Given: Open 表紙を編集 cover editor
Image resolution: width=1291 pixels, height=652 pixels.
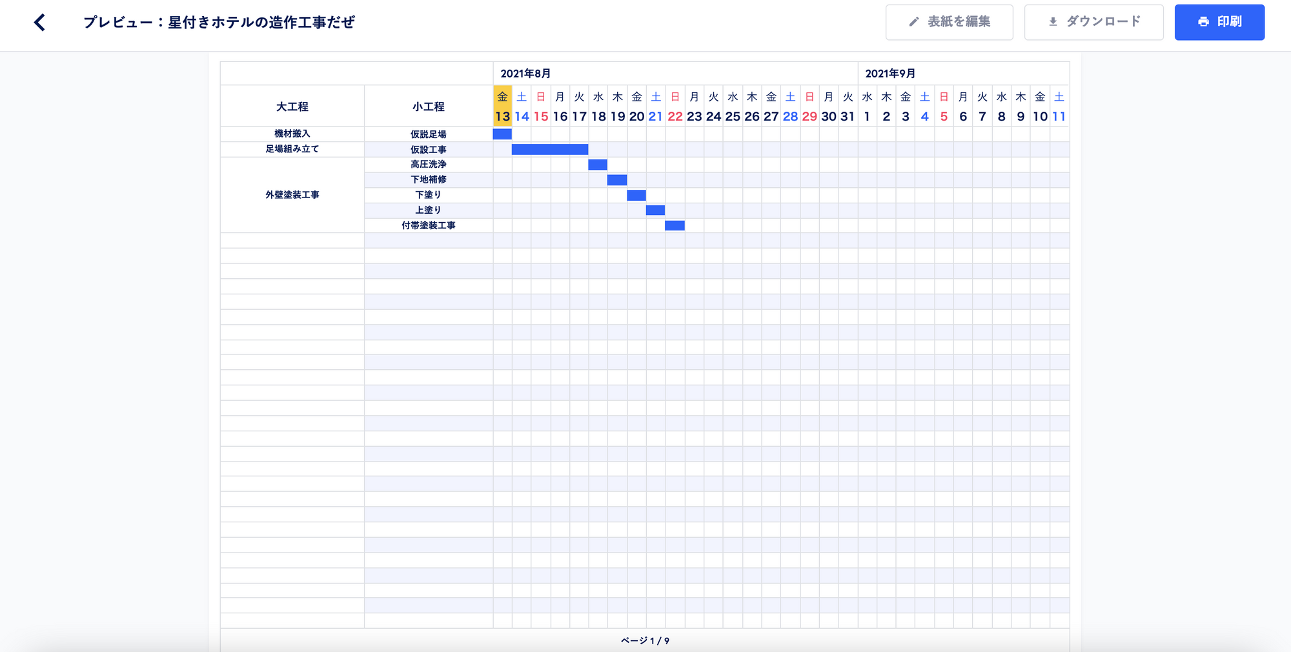Looking at the screenshot, I should [950, 22].
